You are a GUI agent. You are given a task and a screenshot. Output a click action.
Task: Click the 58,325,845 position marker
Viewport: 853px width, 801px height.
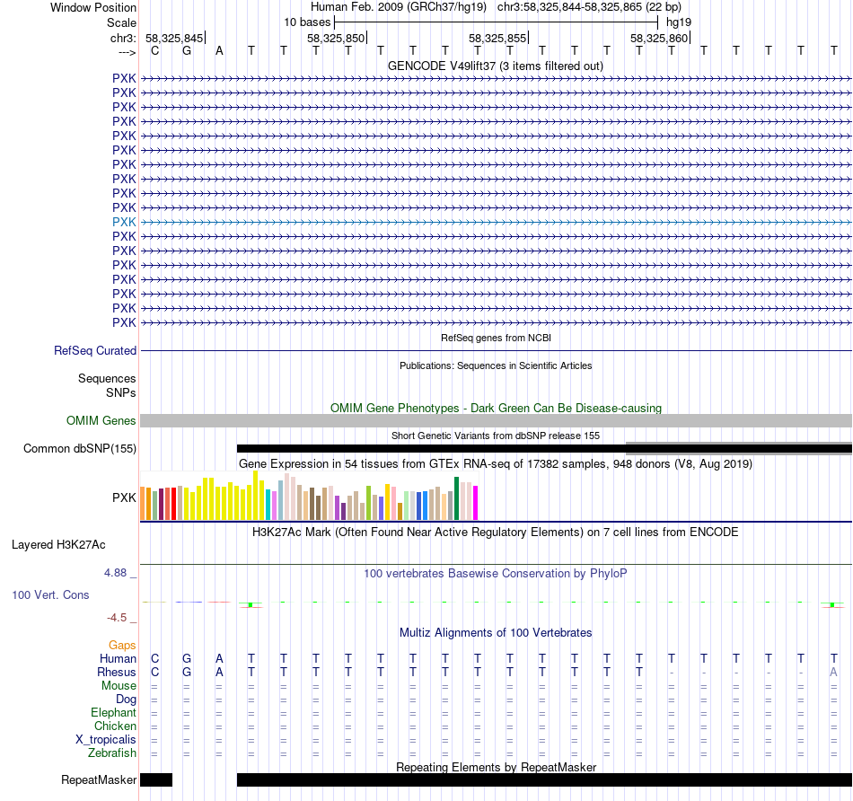[174, 38]
